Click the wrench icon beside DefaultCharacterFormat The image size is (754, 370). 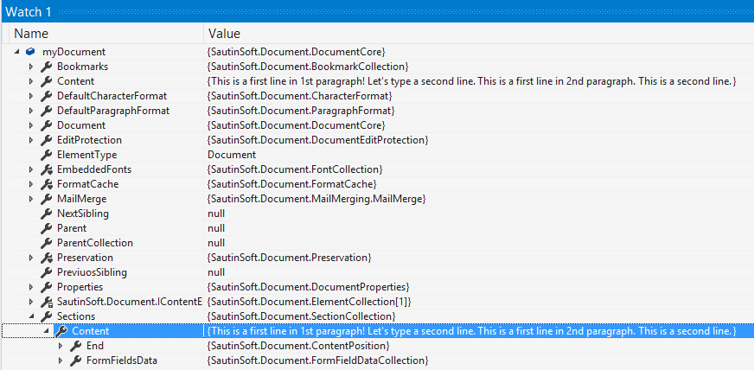pyautogui.click(x=47, y=96)
